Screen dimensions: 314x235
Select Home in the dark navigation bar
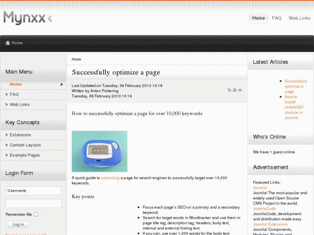coord(14,43)
